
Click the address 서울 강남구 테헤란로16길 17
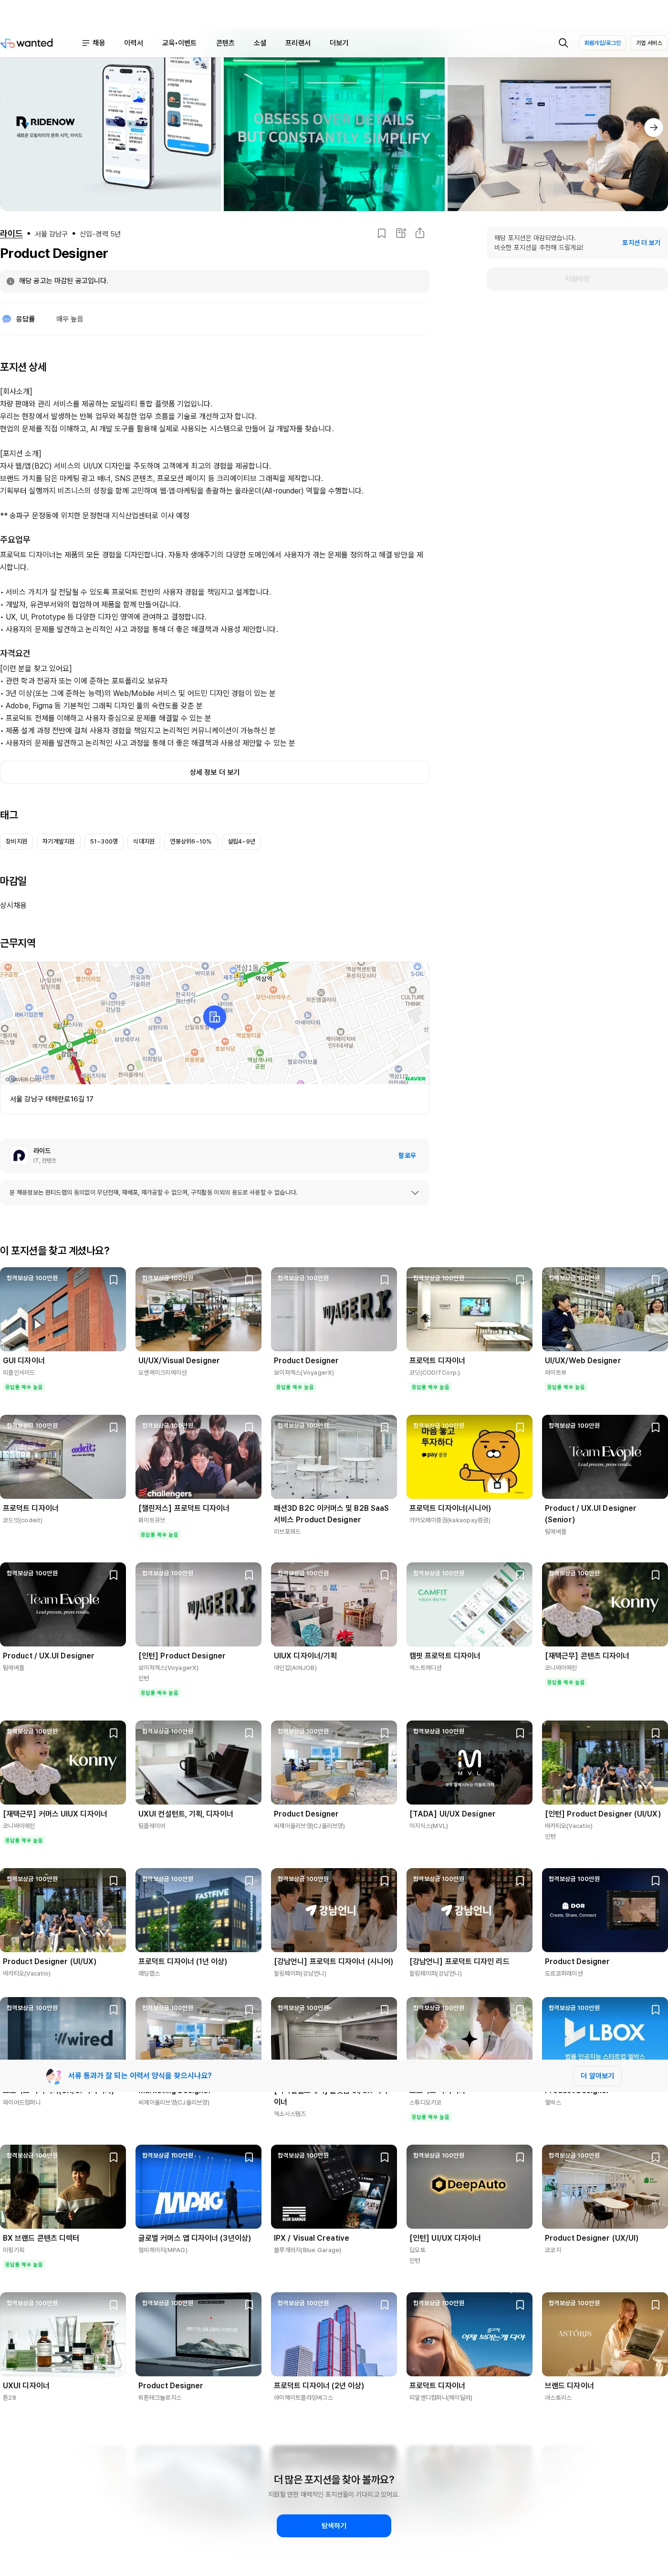[52, 1098]
